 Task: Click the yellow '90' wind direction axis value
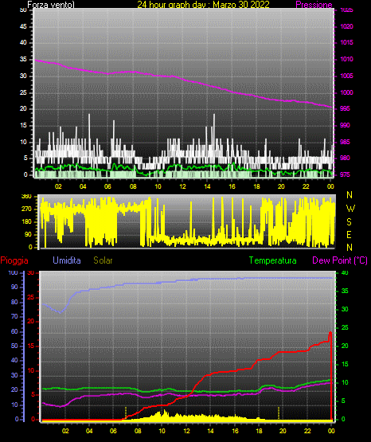tap(28, 234)
